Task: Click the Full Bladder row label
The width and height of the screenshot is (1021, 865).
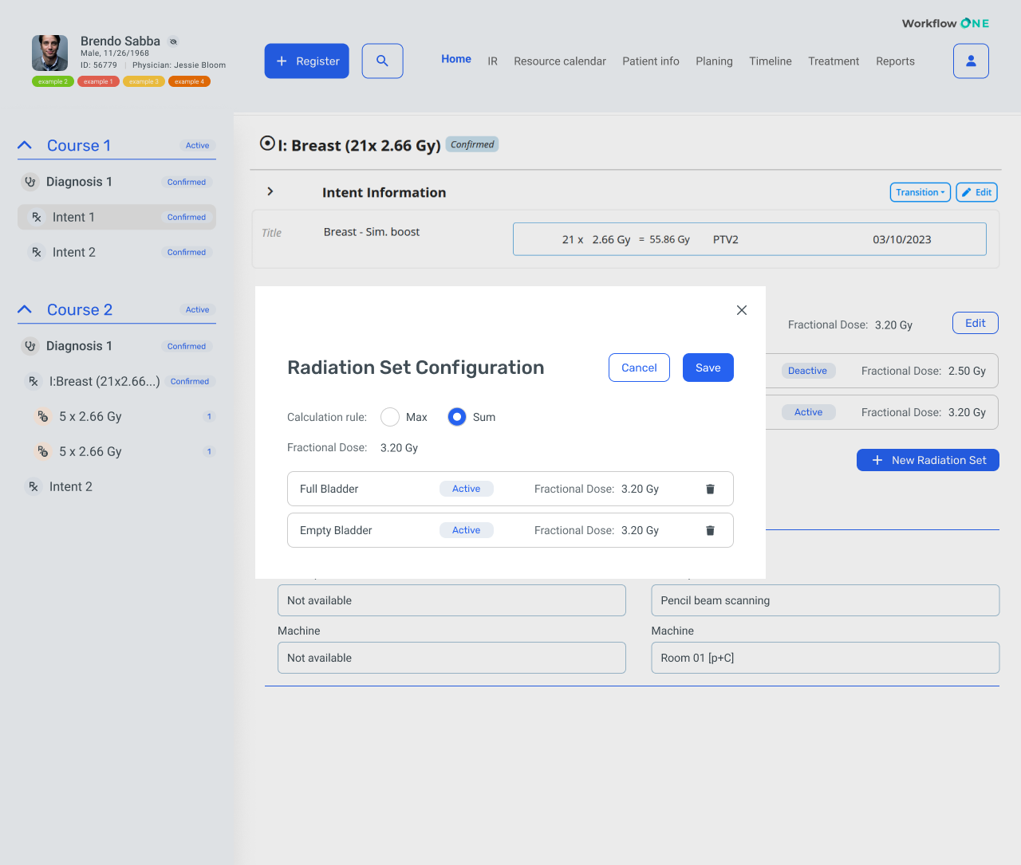Action: pos(329,489)
